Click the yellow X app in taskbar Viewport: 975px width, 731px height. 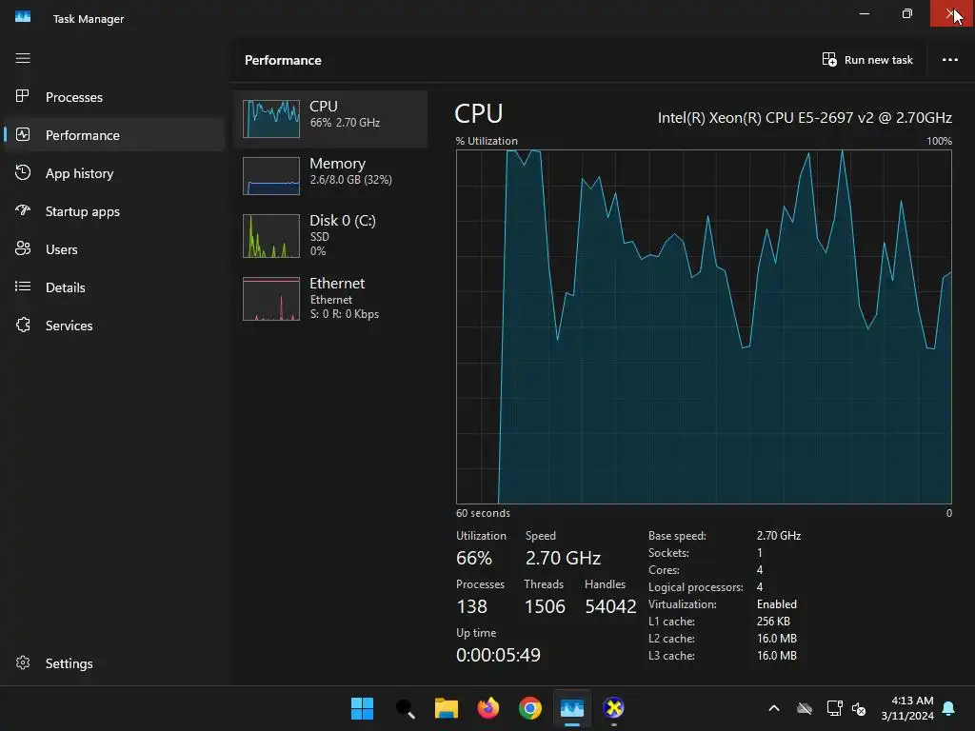[x=614, y=708]
